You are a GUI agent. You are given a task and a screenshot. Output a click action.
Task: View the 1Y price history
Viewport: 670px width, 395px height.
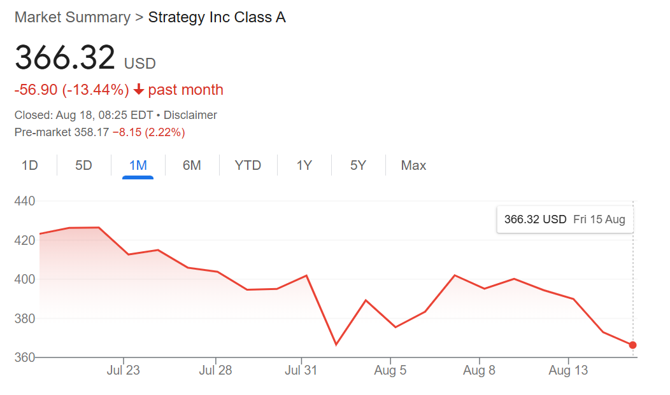pos(304,165)
